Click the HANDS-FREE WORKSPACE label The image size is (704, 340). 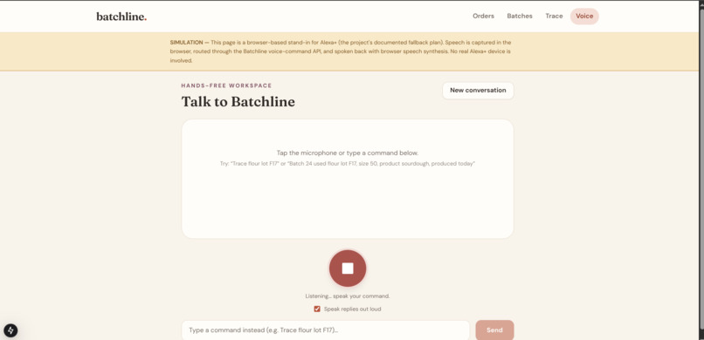click(226, 85)
